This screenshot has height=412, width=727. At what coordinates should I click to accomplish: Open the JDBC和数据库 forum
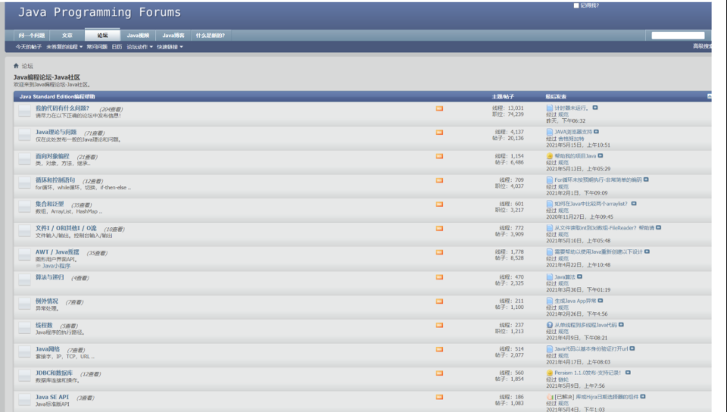55,373
